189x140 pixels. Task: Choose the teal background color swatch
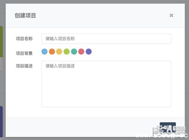(74, 52)
